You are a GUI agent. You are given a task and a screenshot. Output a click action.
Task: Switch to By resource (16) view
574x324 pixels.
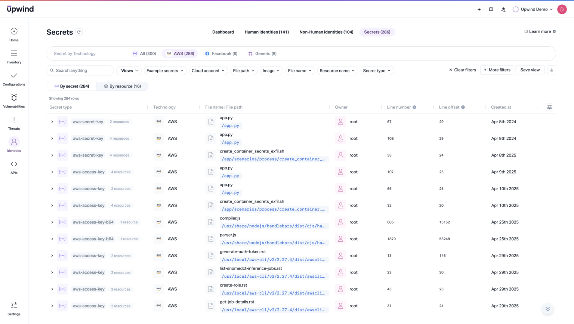pyautogui.click(x=122, y=86)
